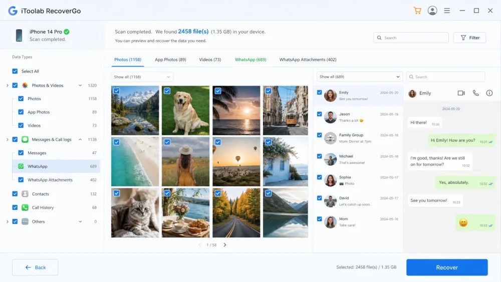Viewport: 501px width, 282px height.
Task: Toggle the arrow left of Messages & Call logs
Action: [x=8, y=140]
